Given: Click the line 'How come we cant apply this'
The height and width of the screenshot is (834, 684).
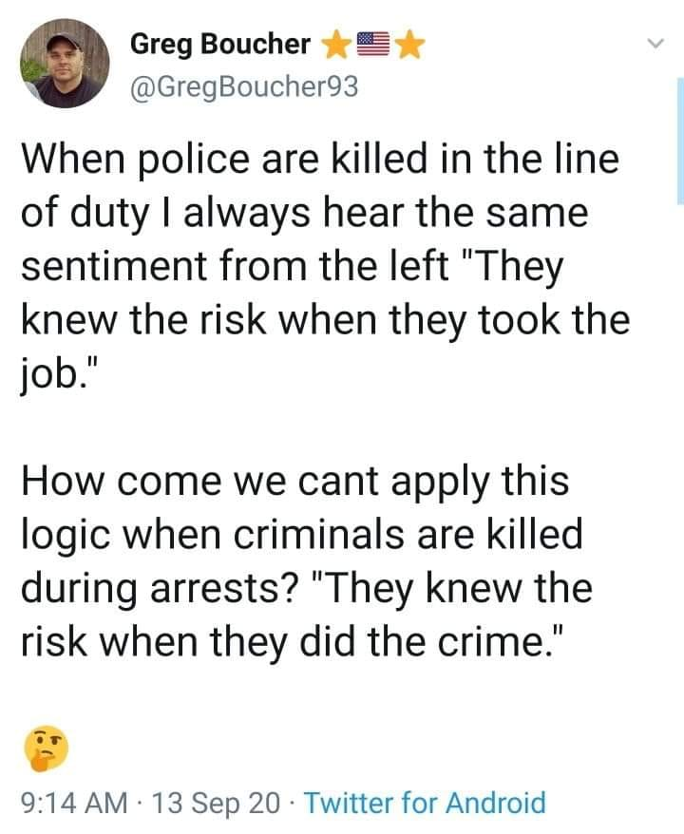Looking at the screenshot, I should coord(295,483).
